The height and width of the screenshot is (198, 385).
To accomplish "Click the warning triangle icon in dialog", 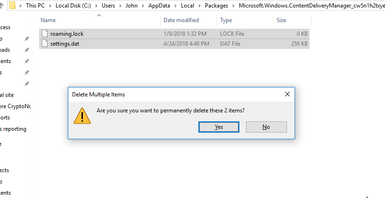I will tap(82, 116).
